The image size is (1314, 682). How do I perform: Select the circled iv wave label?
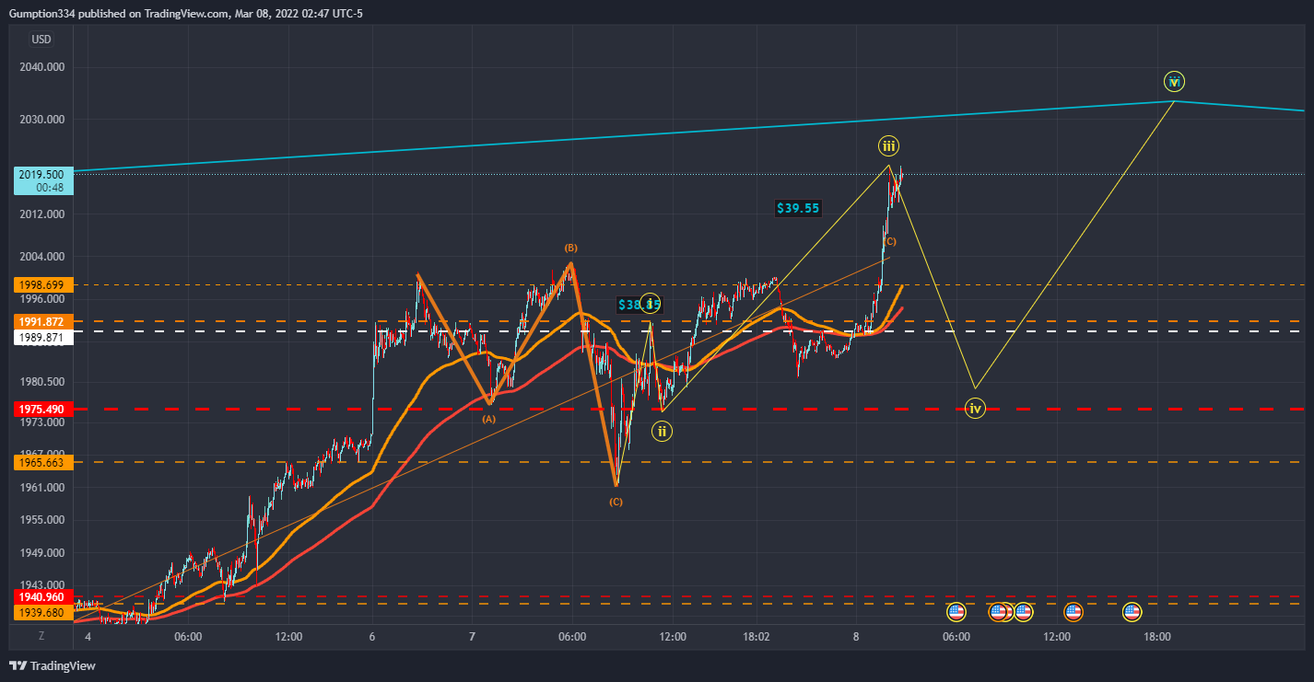click(x=976, y=408)
